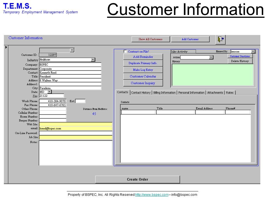Open the Customer Calendar
This screenshot has height=200, width=267.
(143, 76)
